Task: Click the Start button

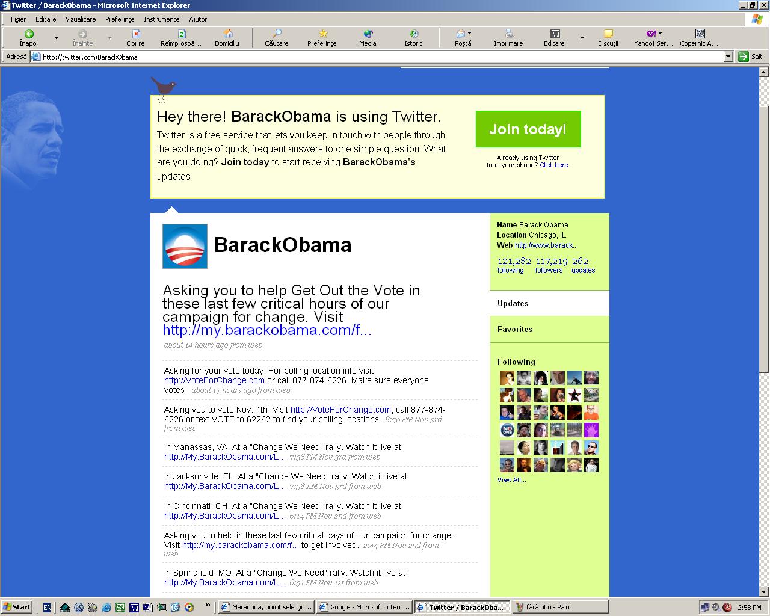Action: pos(17,607)
